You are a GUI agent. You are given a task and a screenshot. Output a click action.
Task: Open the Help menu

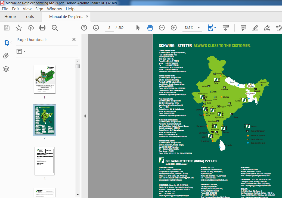pyautogui.click(x=70, y=9)
